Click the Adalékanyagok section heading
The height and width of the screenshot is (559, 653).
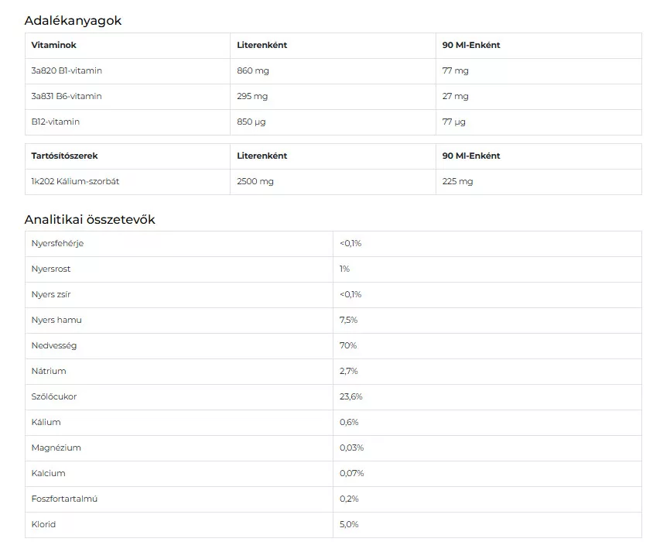73,21
